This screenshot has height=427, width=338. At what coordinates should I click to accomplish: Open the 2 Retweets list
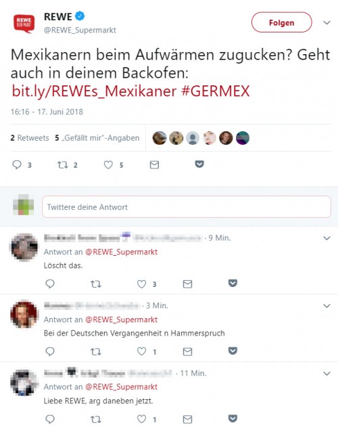[30, 138]
